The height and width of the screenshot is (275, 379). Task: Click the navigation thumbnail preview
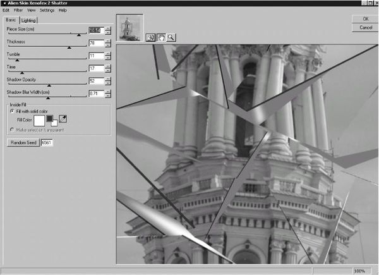pos(130,26)
